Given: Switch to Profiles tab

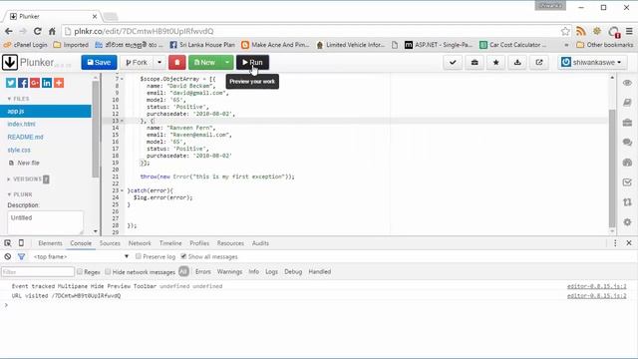Looking at the screenshot, I should [199, 243].
